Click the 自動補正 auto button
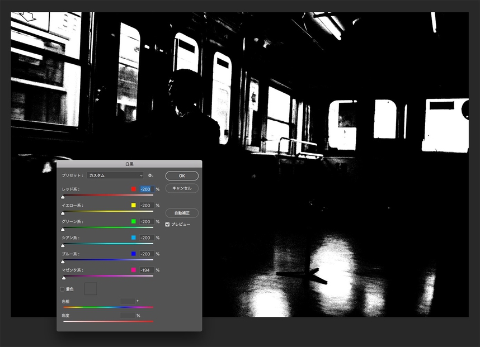The width and height of the screenshot is (480, 347). [182, 213]
